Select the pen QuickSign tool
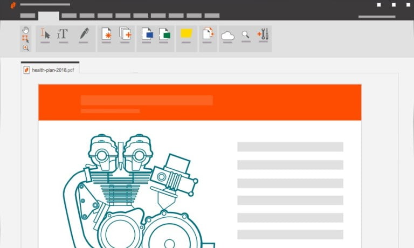Viewport: 414px width, 248px height. click(x=84, y=34)
